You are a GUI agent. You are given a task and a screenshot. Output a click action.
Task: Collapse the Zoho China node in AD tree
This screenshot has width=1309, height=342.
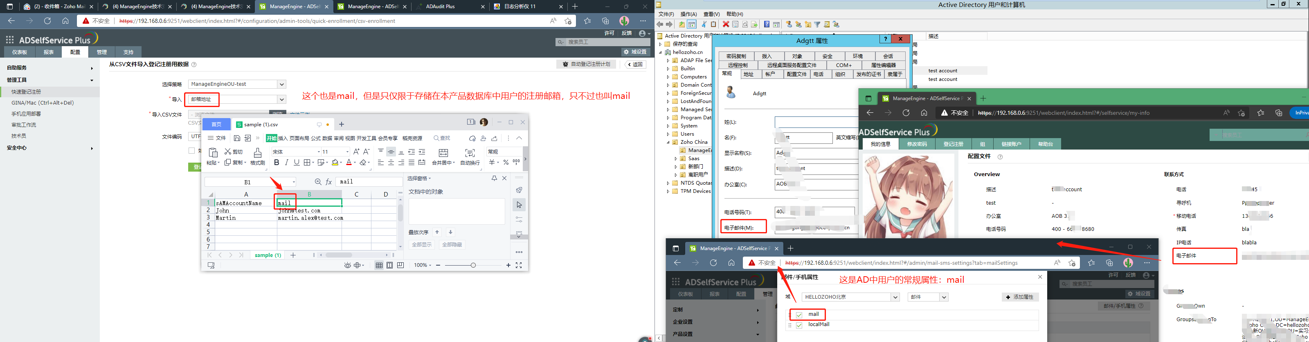(x=668, y=143)
